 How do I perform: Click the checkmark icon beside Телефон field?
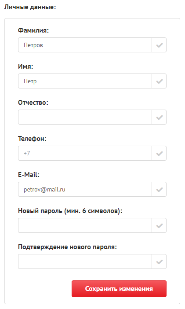tap(159, 153)
